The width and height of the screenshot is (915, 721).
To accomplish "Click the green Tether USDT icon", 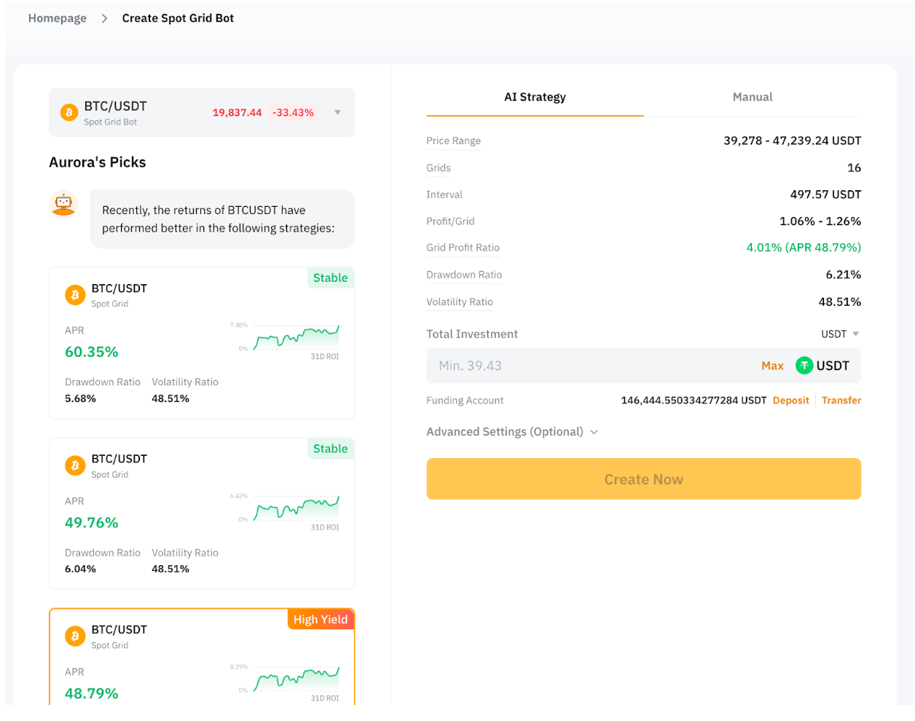I will click(804, 366).
